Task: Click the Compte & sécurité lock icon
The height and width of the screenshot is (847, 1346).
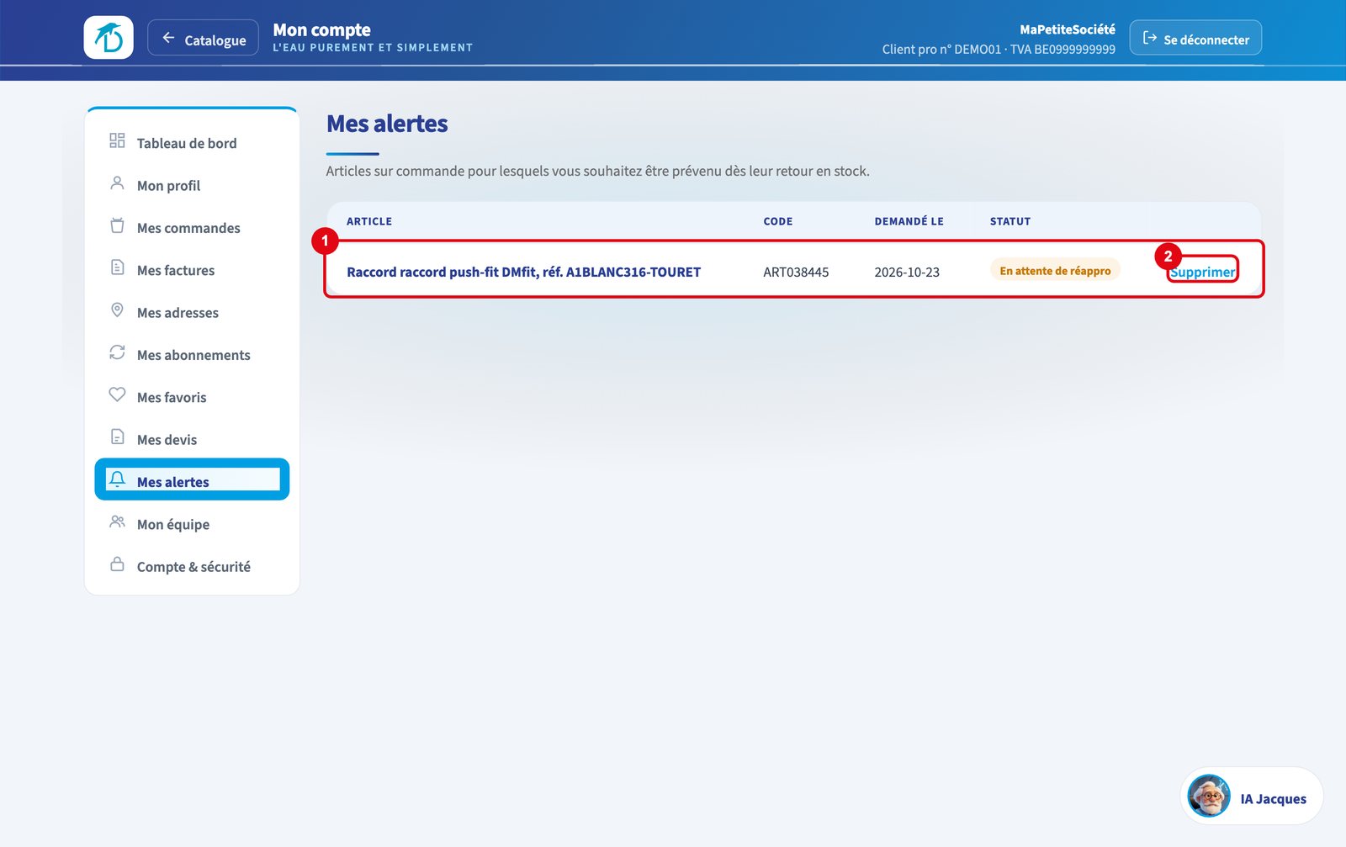Action: click(x=117, y=564)
